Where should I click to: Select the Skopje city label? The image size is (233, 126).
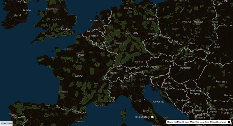(x=201, y=116)
